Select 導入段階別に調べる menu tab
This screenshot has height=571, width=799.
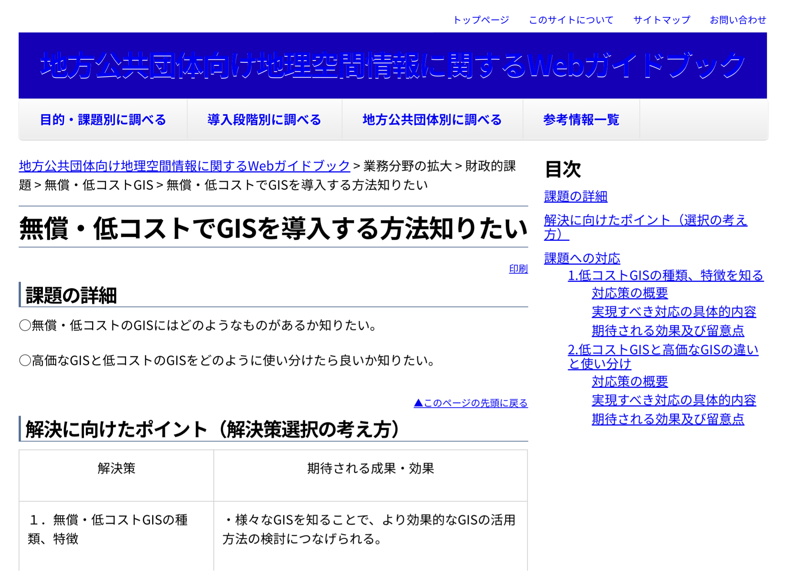coord(264,120)
